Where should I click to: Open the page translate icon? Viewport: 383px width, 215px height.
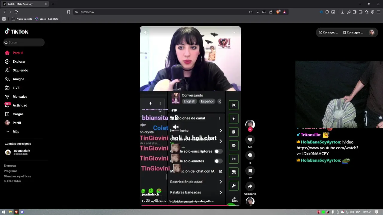click(257, 12)
